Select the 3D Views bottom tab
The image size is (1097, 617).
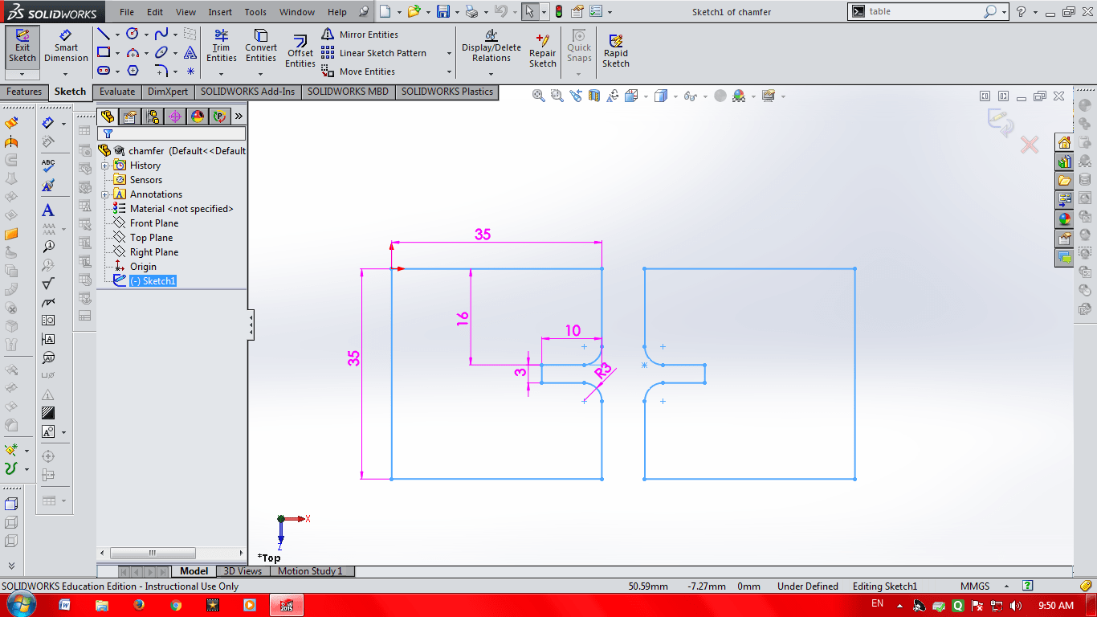tap(243, 571)
